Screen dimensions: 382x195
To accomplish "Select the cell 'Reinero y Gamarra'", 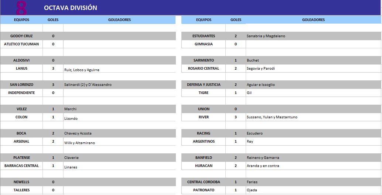I will pos(314,157).
